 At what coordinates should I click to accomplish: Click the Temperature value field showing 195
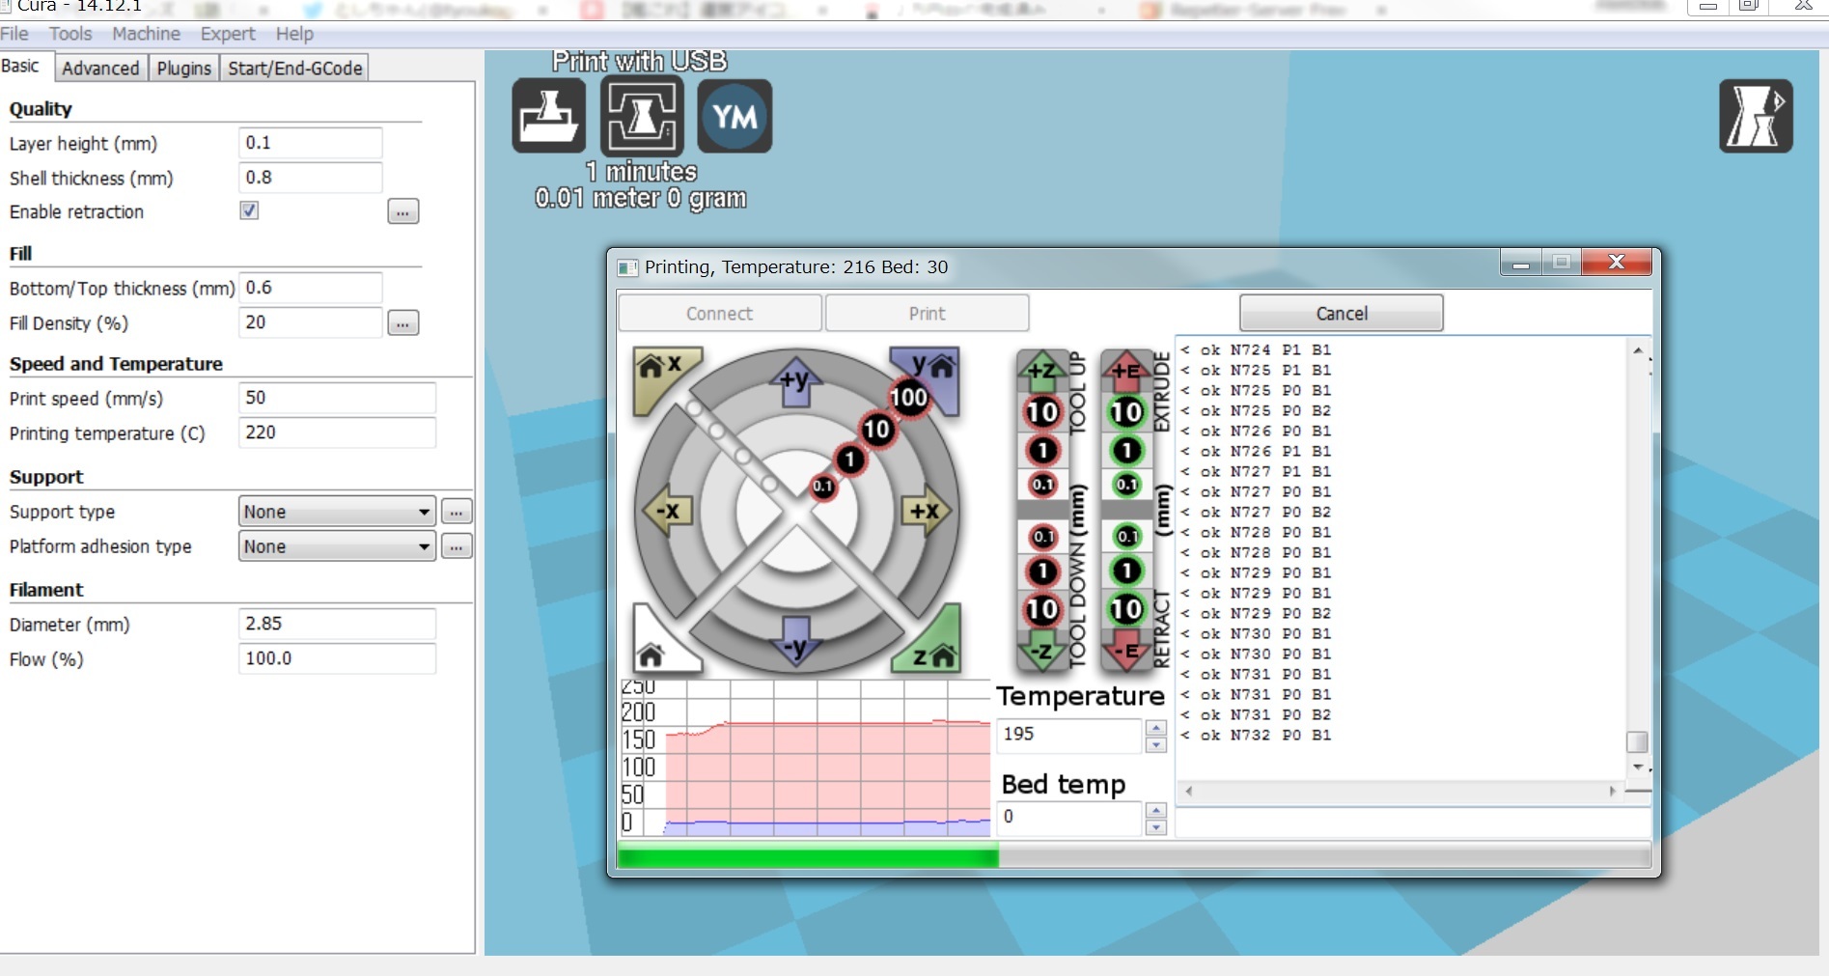pos(1069,735)
